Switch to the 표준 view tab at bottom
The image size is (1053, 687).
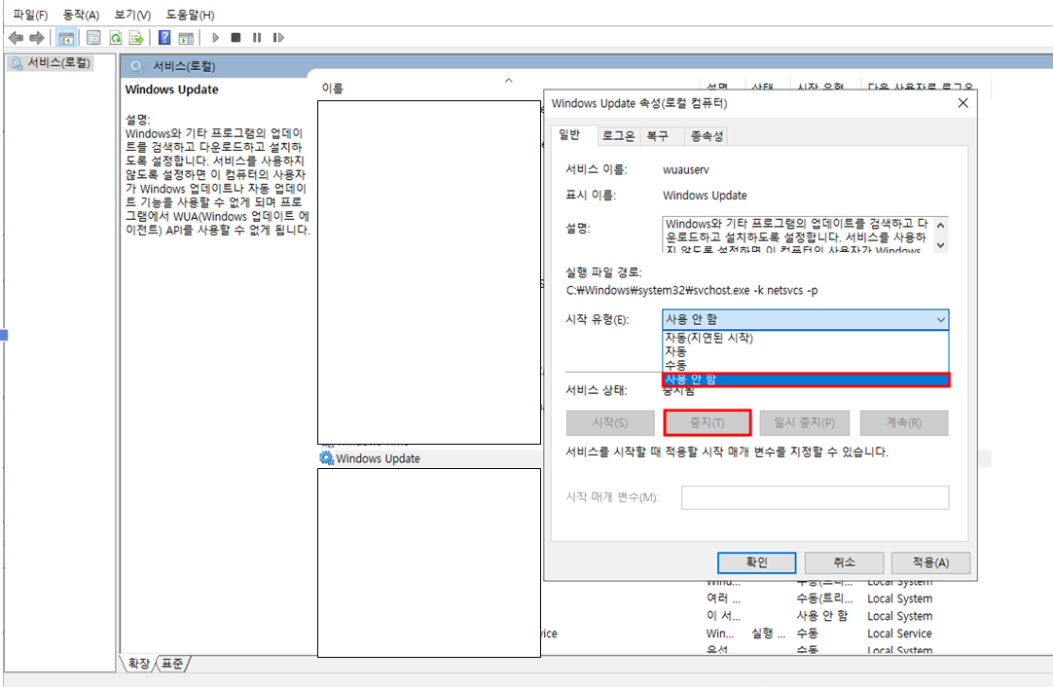[172, 664]
